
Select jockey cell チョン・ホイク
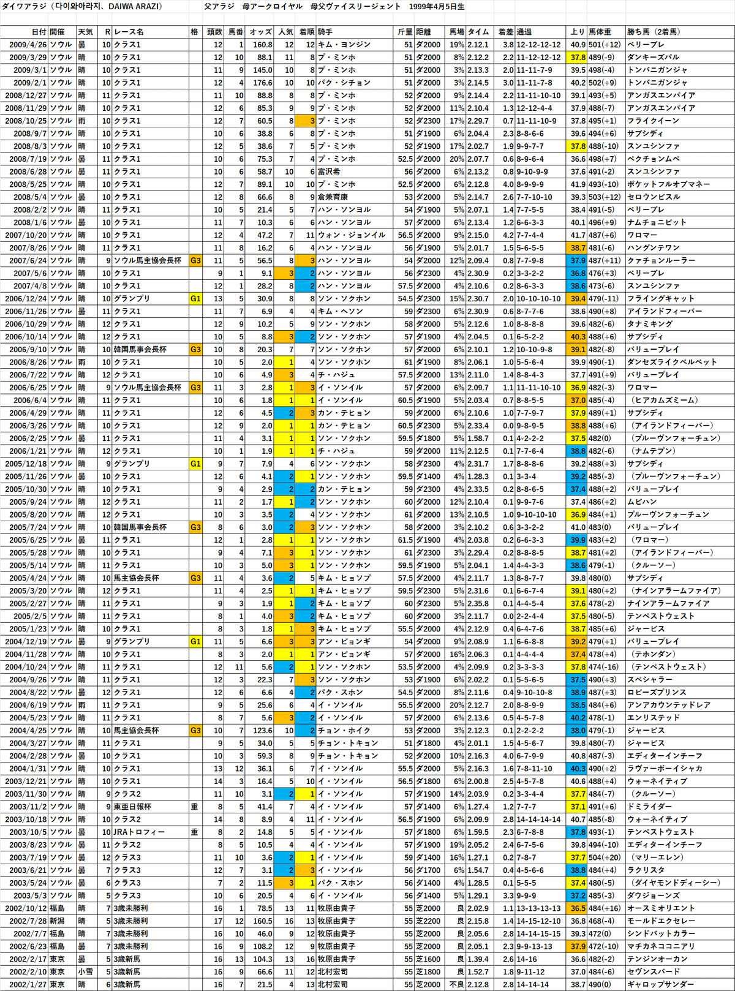(x=344, y=731)
